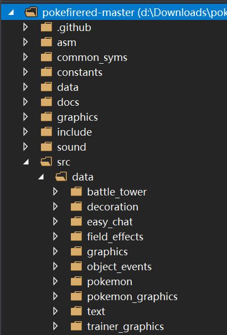Expand the top-level graphics folder arrow

pos(25,117)
